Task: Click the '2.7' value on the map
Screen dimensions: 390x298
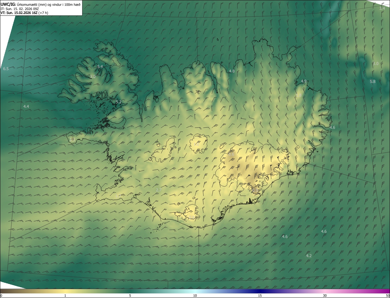Action: click(x=159, y=190)
